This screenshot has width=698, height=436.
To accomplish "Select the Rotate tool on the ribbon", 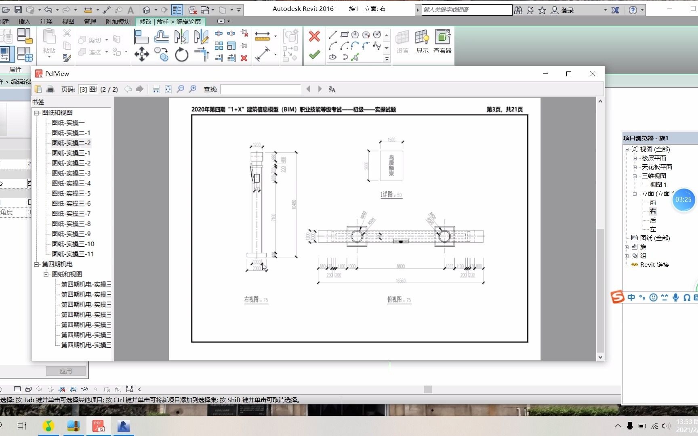I will pos(181,55).
